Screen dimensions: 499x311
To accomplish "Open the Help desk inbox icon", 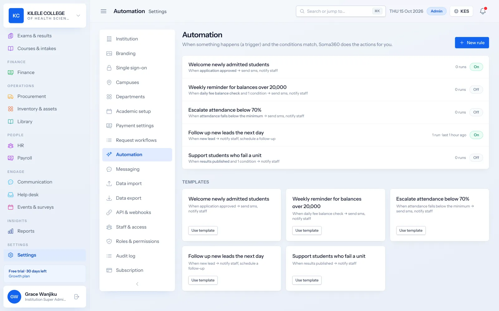I will tap(11, 195).
